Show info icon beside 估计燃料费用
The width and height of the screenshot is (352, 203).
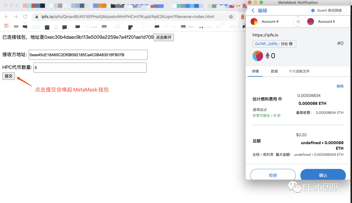(280, 99)
